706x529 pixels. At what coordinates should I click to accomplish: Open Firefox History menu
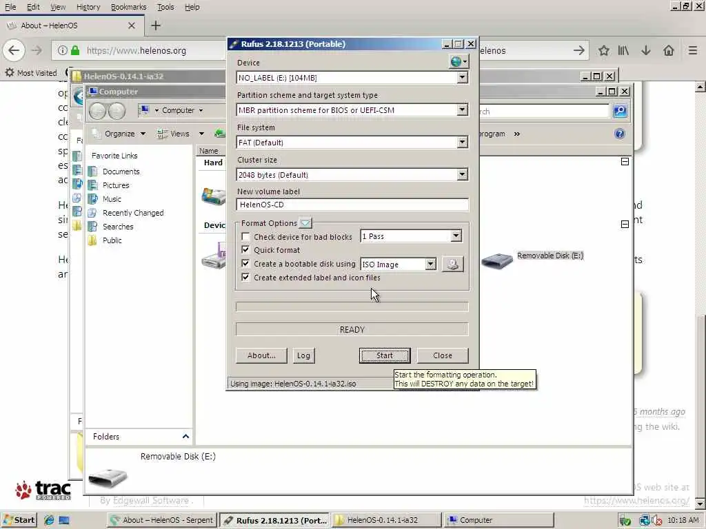click(x=88, y=7)
